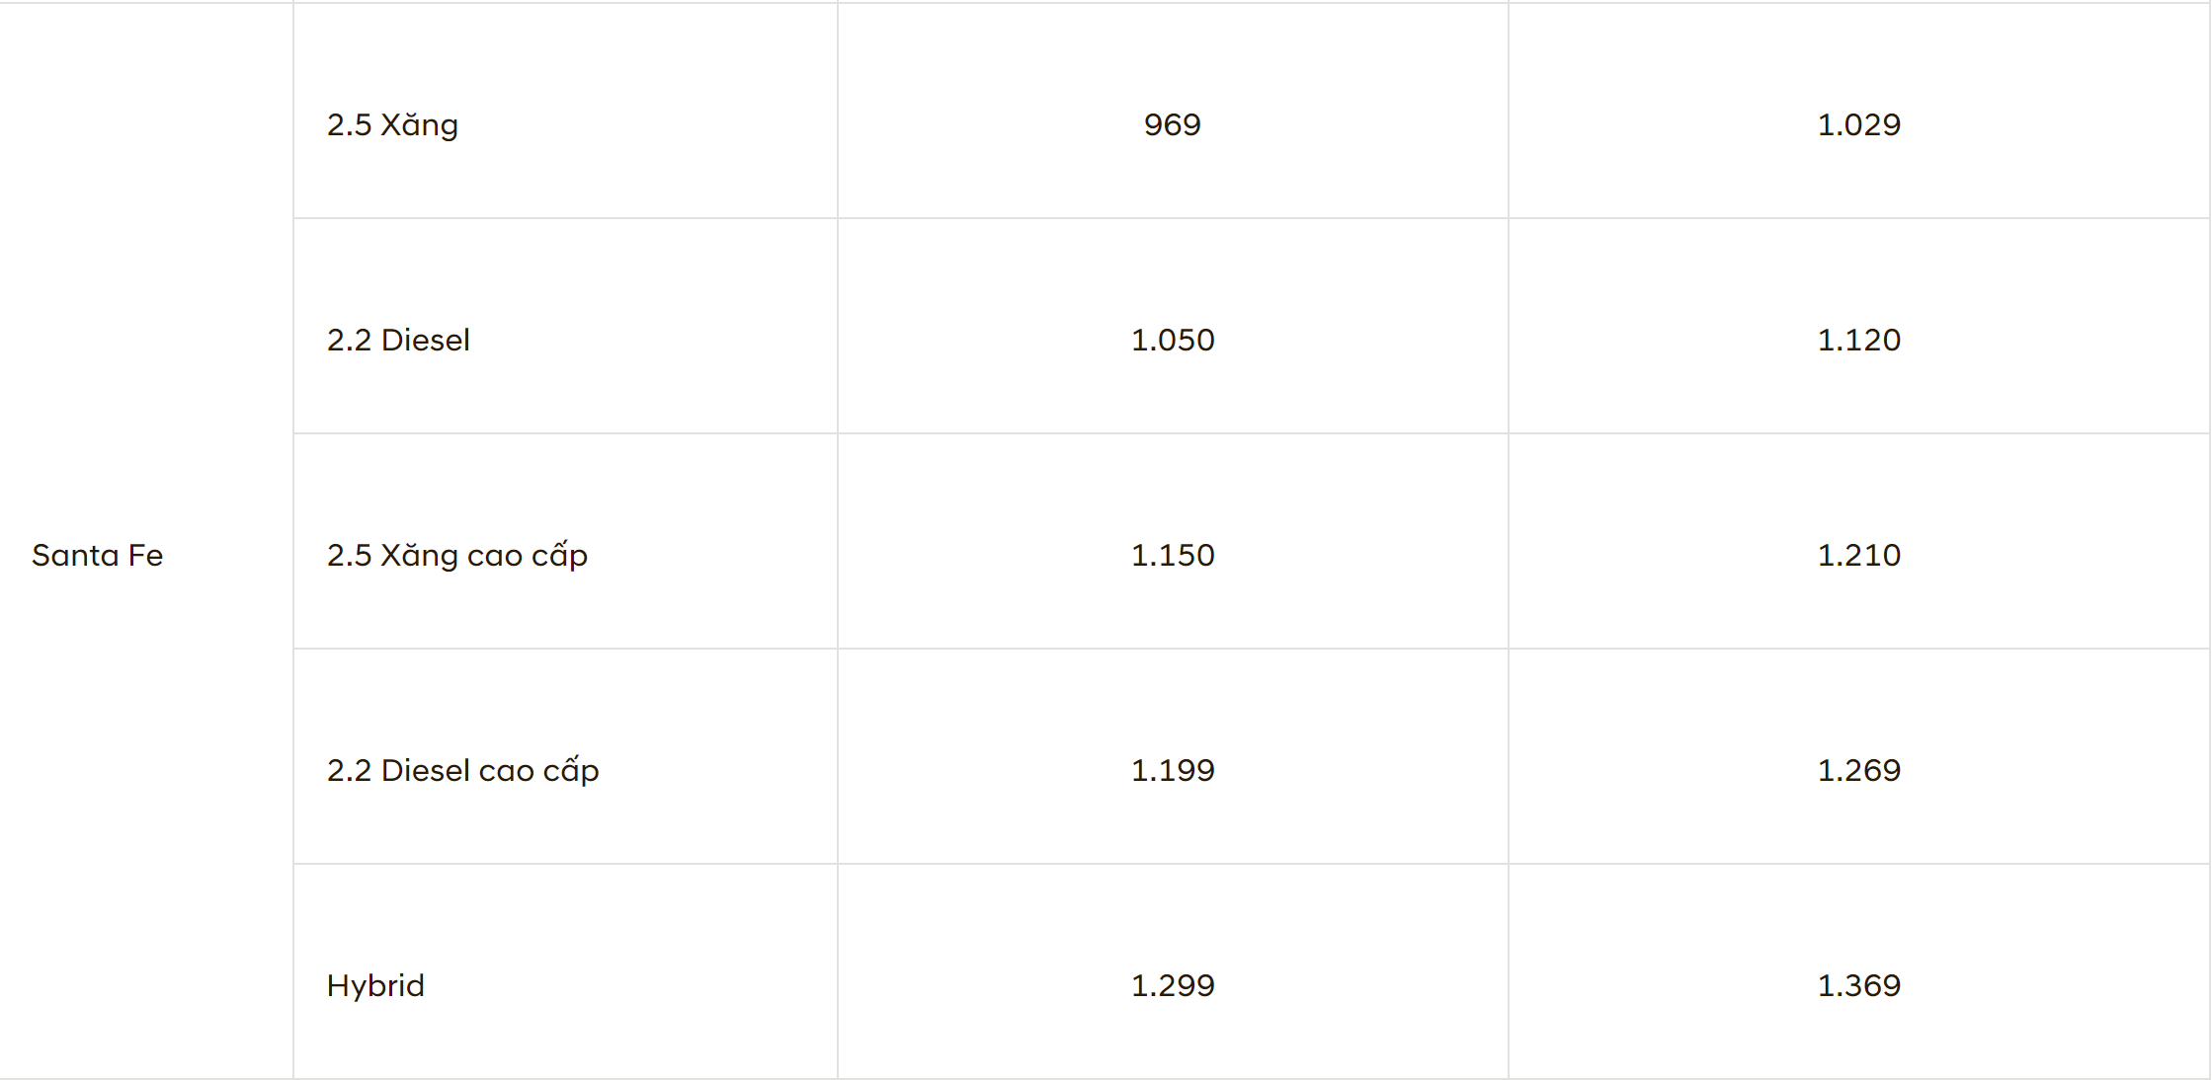The image size is (2212, 1080).
Task: Select the 1.210 price value
Action: pyautogui.click(x=1858, y=556)
